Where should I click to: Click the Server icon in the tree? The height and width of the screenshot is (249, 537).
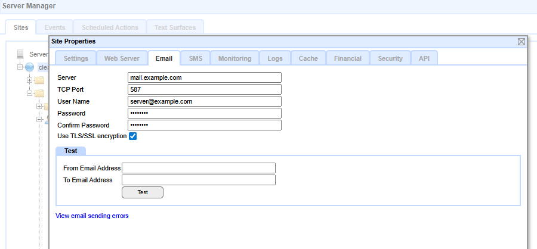point(21,54)
